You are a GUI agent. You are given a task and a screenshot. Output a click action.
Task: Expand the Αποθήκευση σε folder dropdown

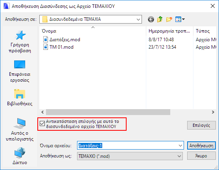point(138,19)
